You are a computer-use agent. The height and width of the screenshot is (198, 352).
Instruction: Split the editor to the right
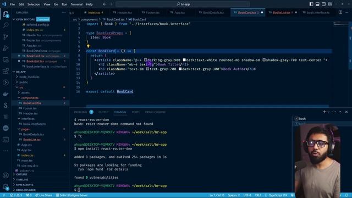[340, 12]
